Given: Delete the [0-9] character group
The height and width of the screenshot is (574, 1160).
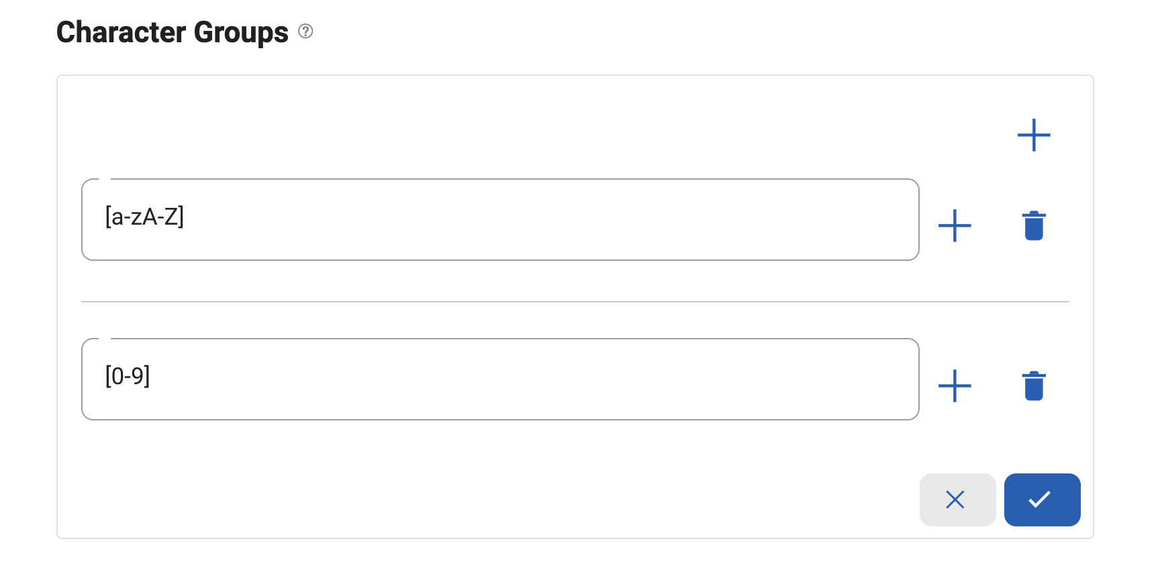Looking at the screenshot, I should 1034,386.
